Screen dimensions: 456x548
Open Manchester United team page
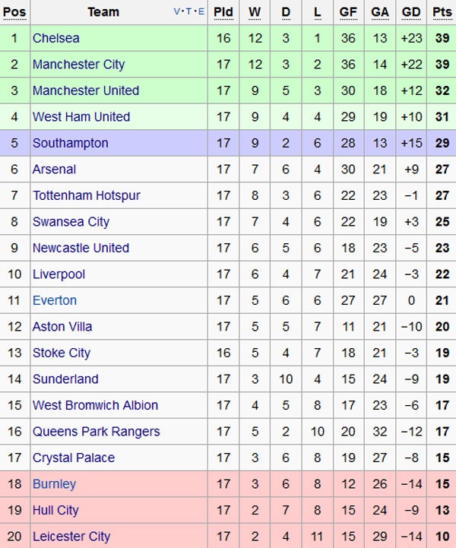click(85, 90)
